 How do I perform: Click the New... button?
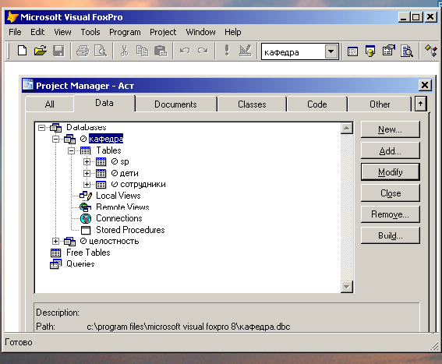[390, 129]
